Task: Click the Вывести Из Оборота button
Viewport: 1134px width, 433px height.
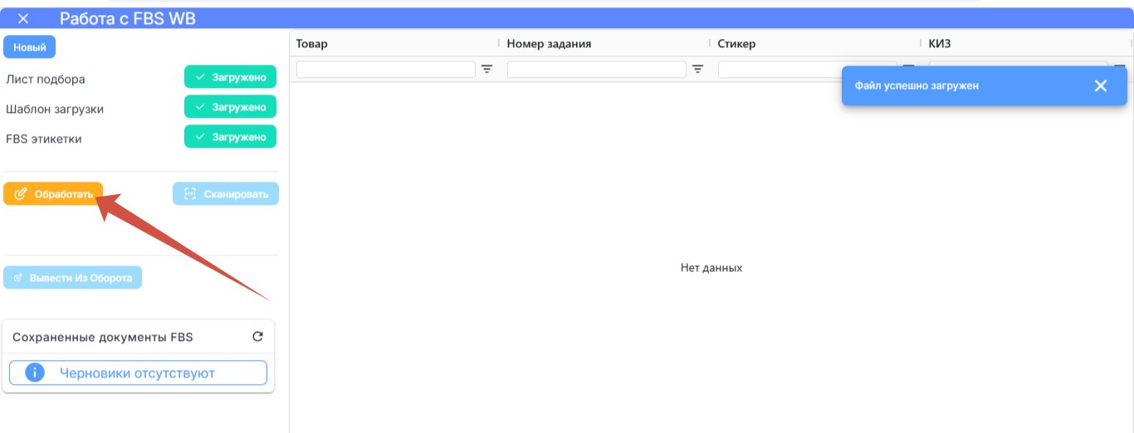Action: point(73,278)
